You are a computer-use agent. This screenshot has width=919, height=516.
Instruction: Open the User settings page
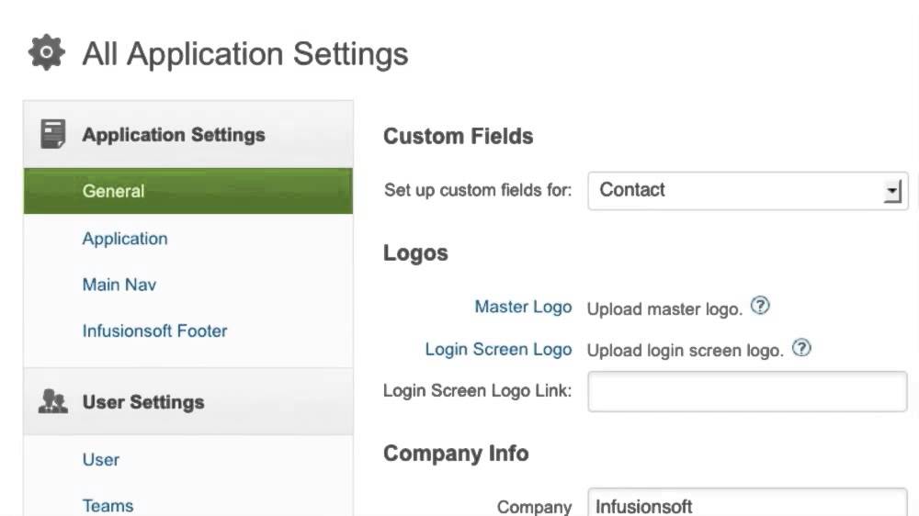(101, 460)
